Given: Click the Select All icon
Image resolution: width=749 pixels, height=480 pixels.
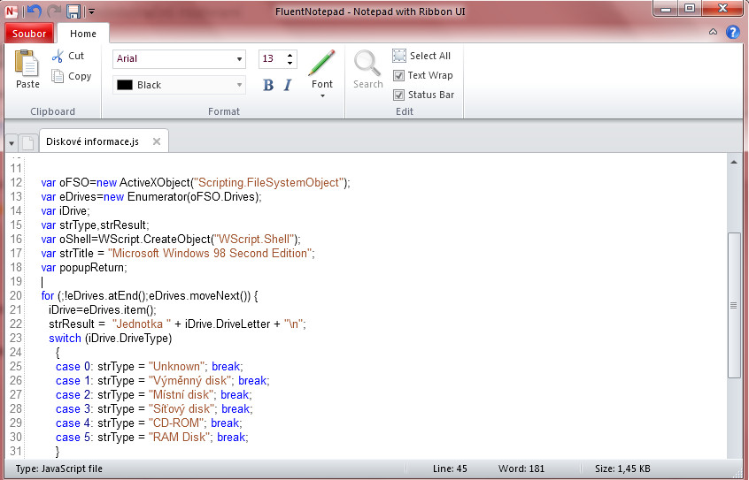Looking at the screenshot, I should (399, 56).
